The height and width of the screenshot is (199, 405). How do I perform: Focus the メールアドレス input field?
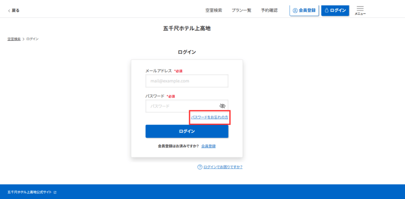tap(187, 81)
